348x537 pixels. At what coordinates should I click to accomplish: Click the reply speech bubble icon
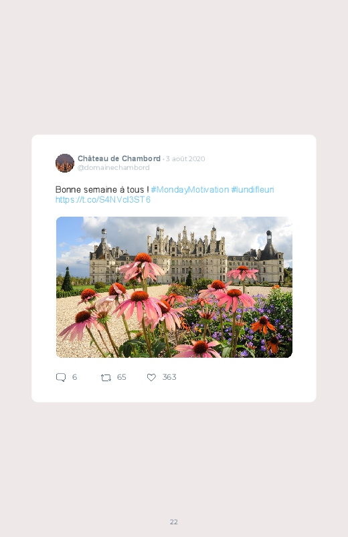click(x=61, y=377)
